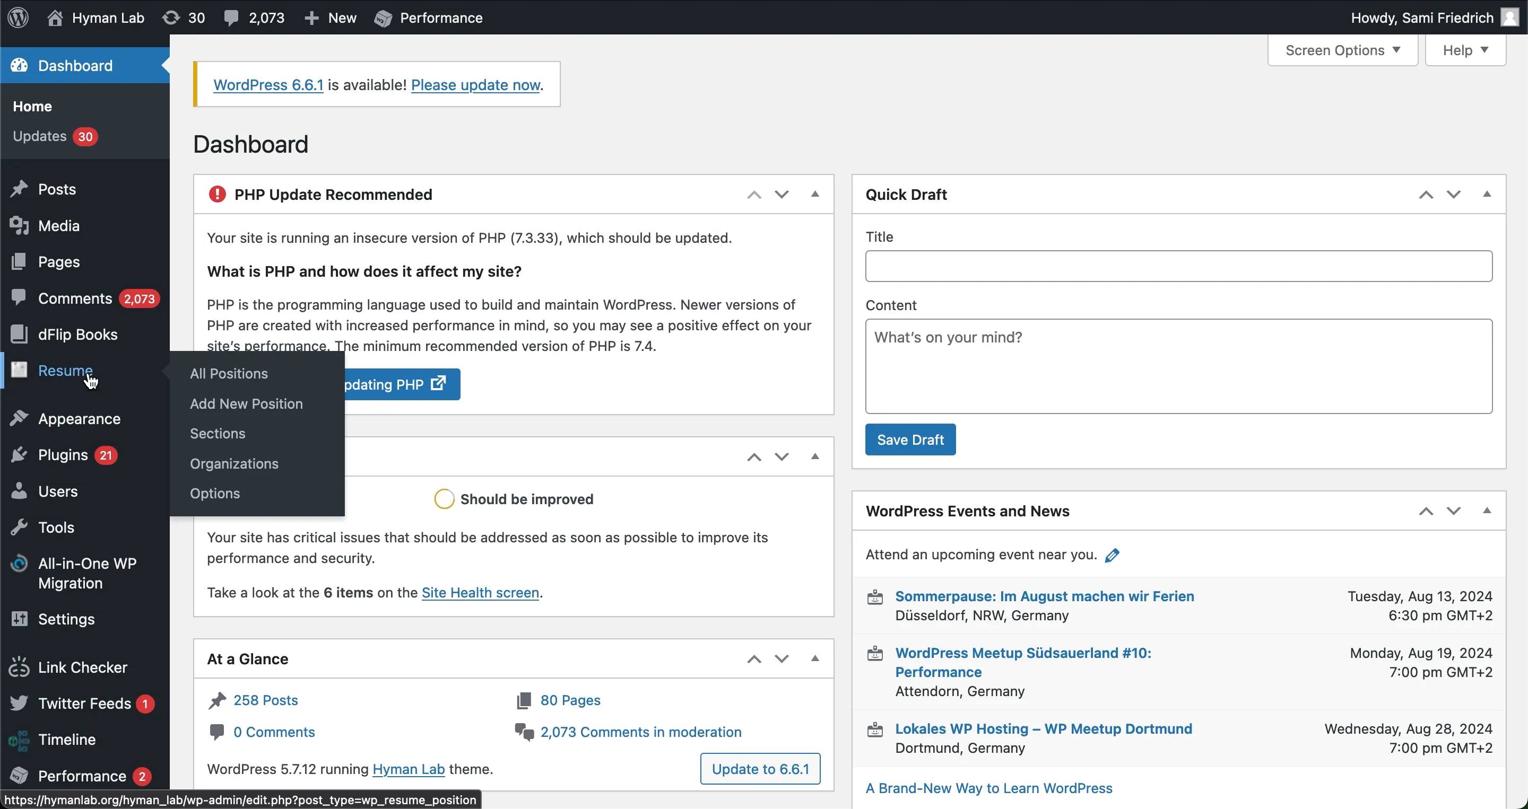Click Please update now link
Viewport: 1528px width, 809px height.
[x=476, y=85]
